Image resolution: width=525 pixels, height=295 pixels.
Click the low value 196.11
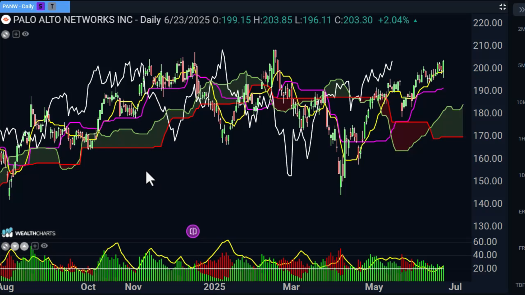coord(317,20)
